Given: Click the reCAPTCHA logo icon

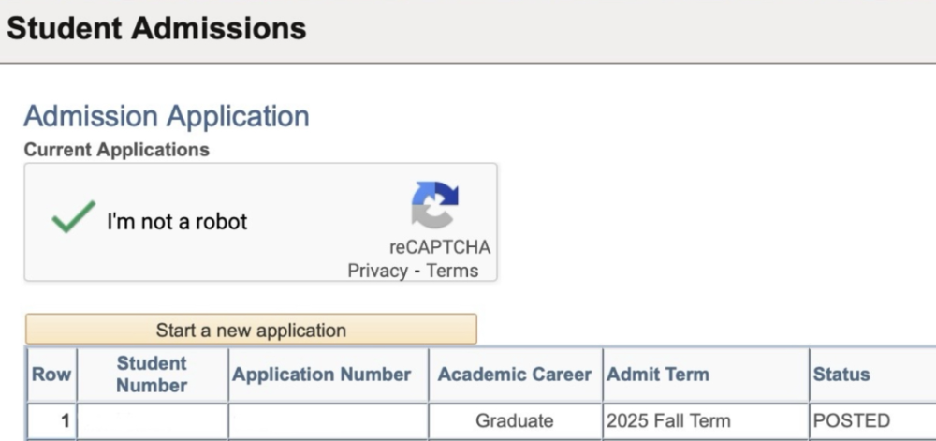Looking at the screenshot, I should pyautogui.click(x=435, y=205).
